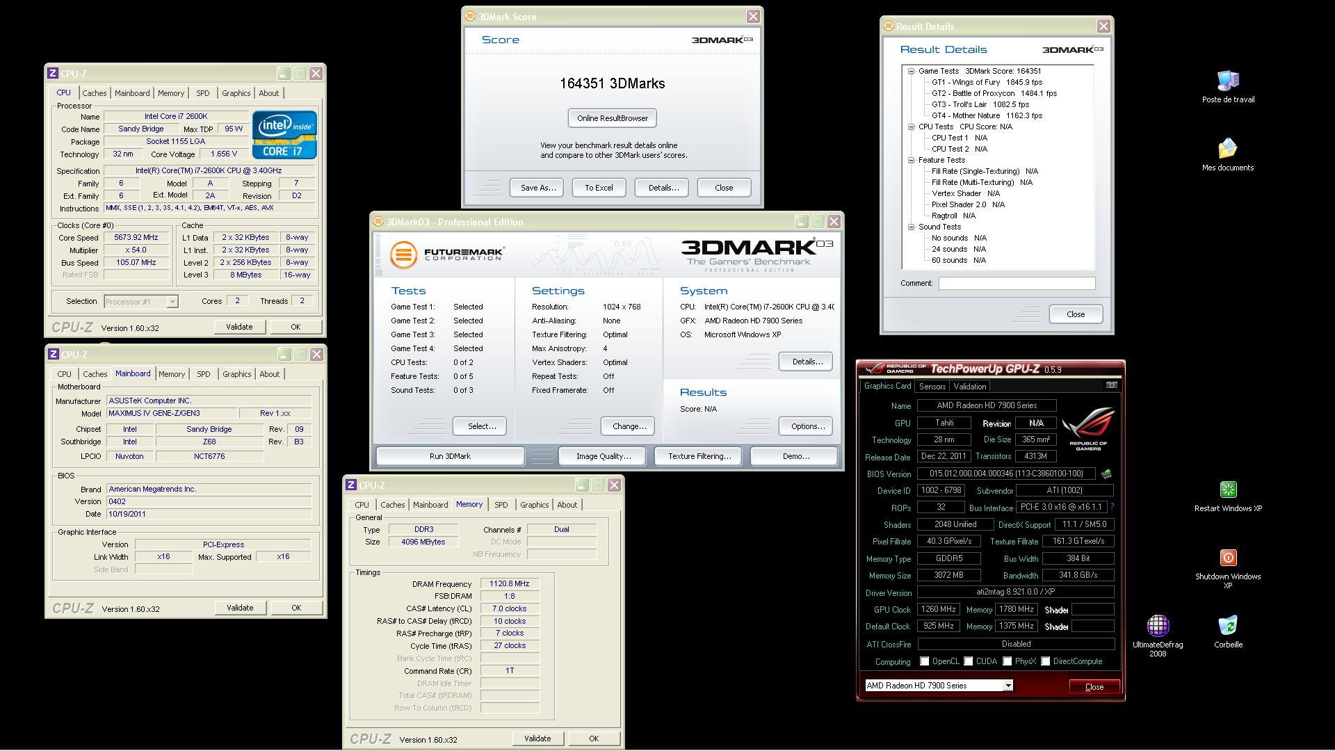This screenshot has height=751, width=1335.
Task: Click the MAXIMUS IV GENE-Z/GEN3 model field
Action: [172, 413]
